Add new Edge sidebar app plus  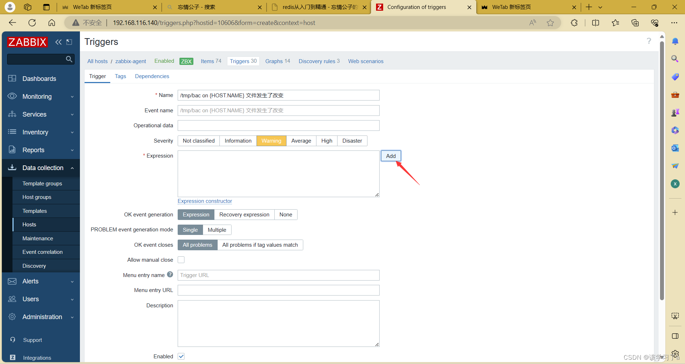[x=675, y=212]
